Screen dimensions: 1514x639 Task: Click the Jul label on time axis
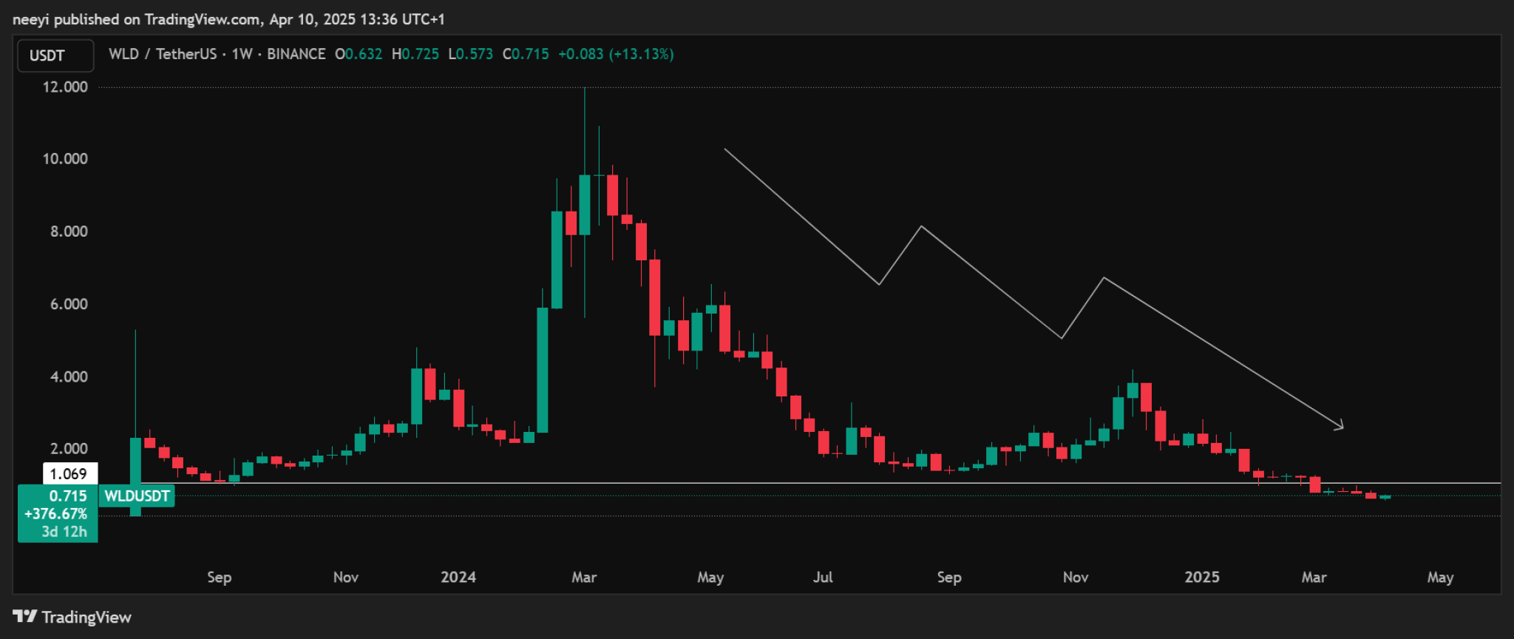(823, 577)
